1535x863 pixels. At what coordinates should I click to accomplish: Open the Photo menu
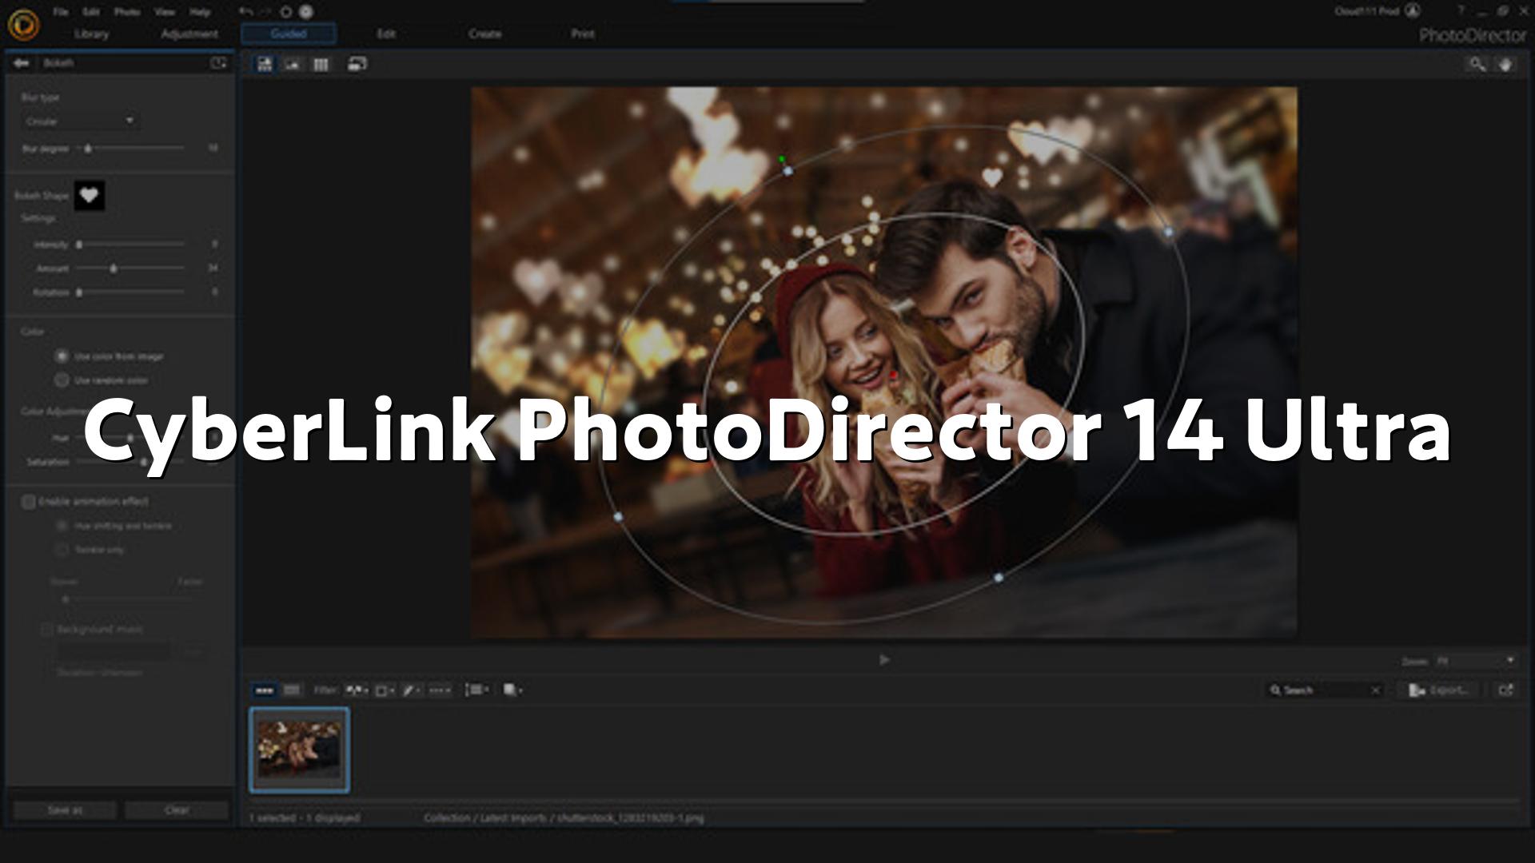click(127, 12)
